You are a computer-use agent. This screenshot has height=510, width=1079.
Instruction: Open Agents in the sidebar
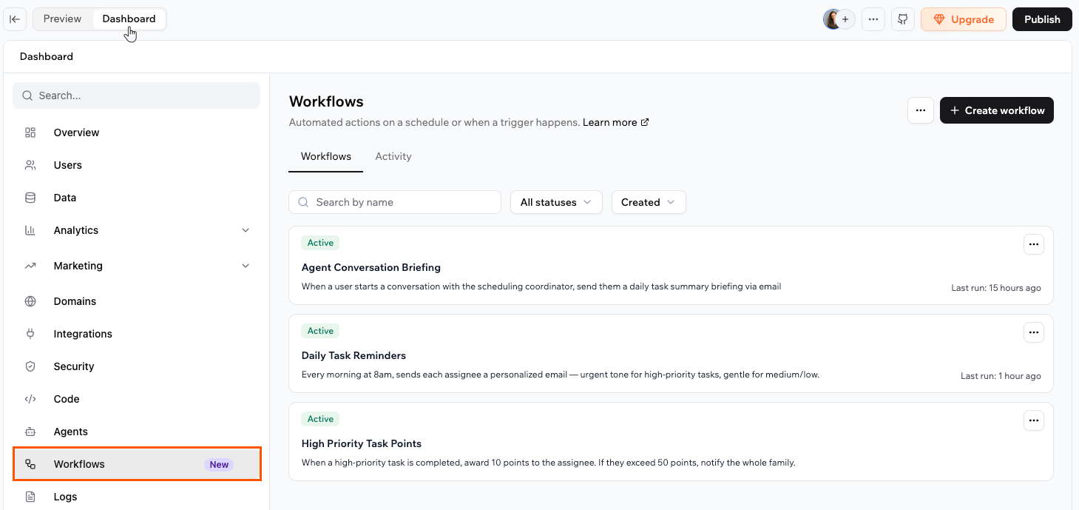[137, 432]
